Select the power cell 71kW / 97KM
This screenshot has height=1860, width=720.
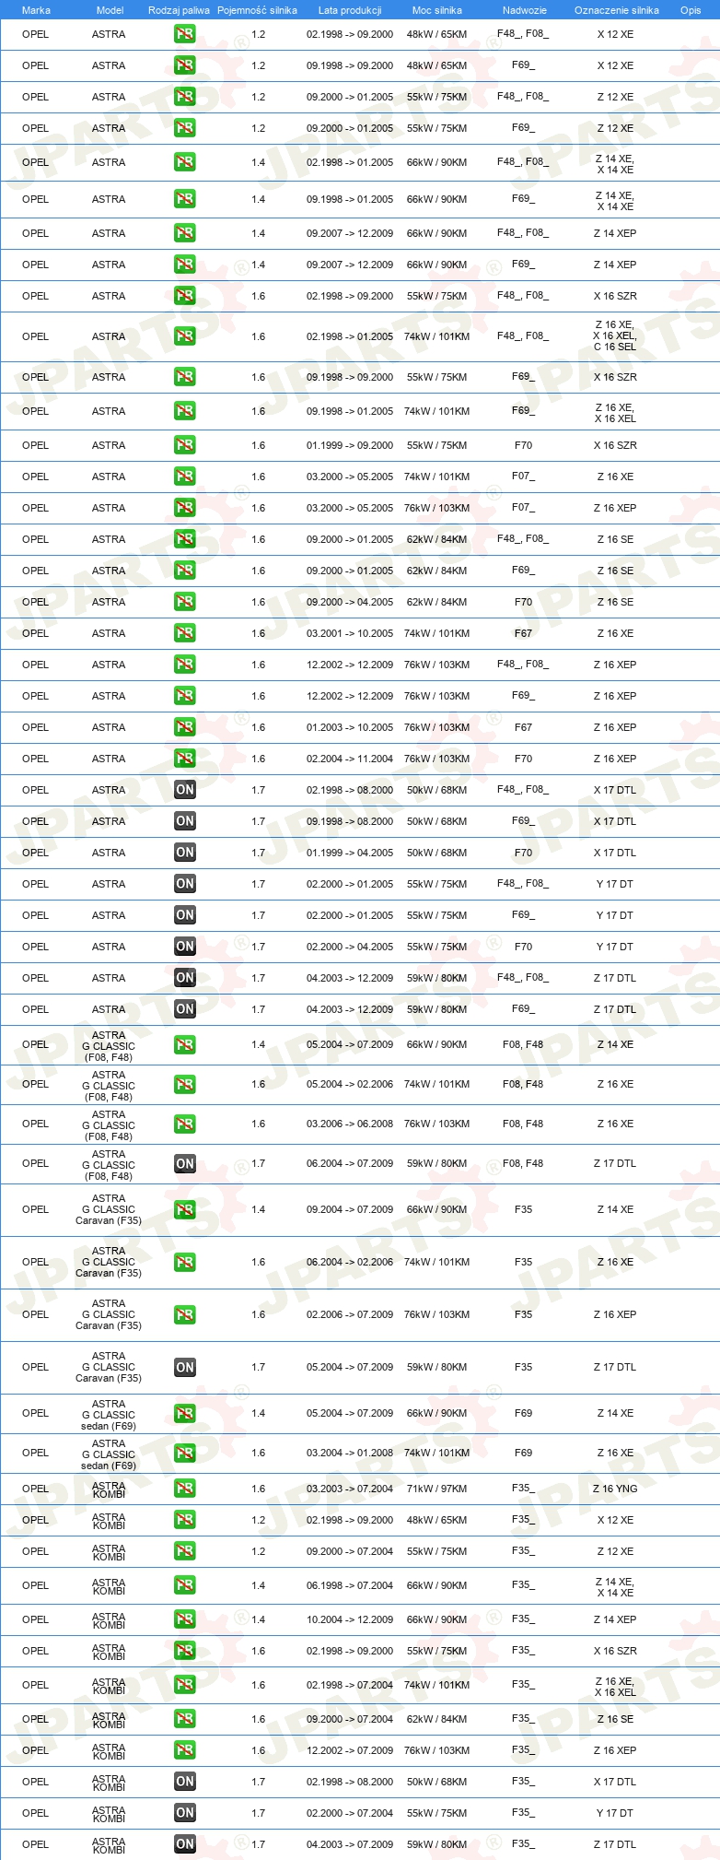click(x=437, y=1489)
